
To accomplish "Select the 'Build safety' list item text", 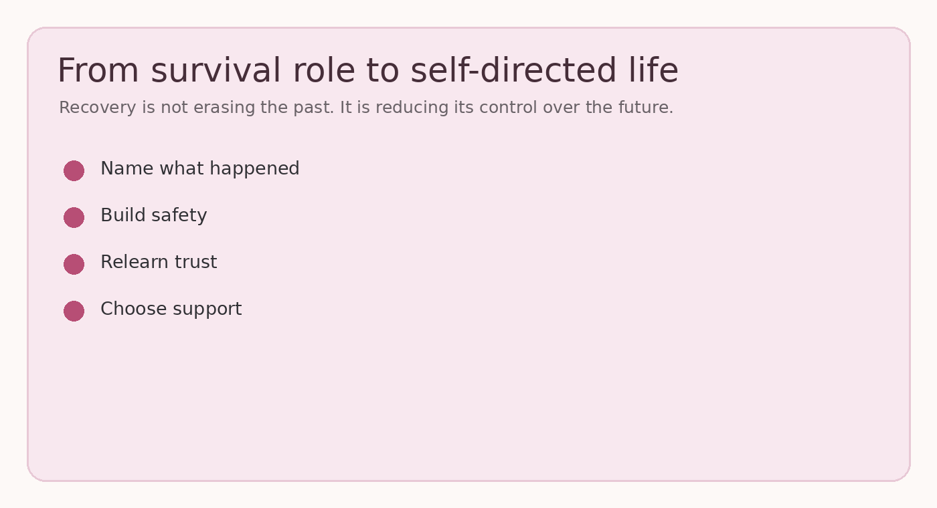I will coord(154,216).
